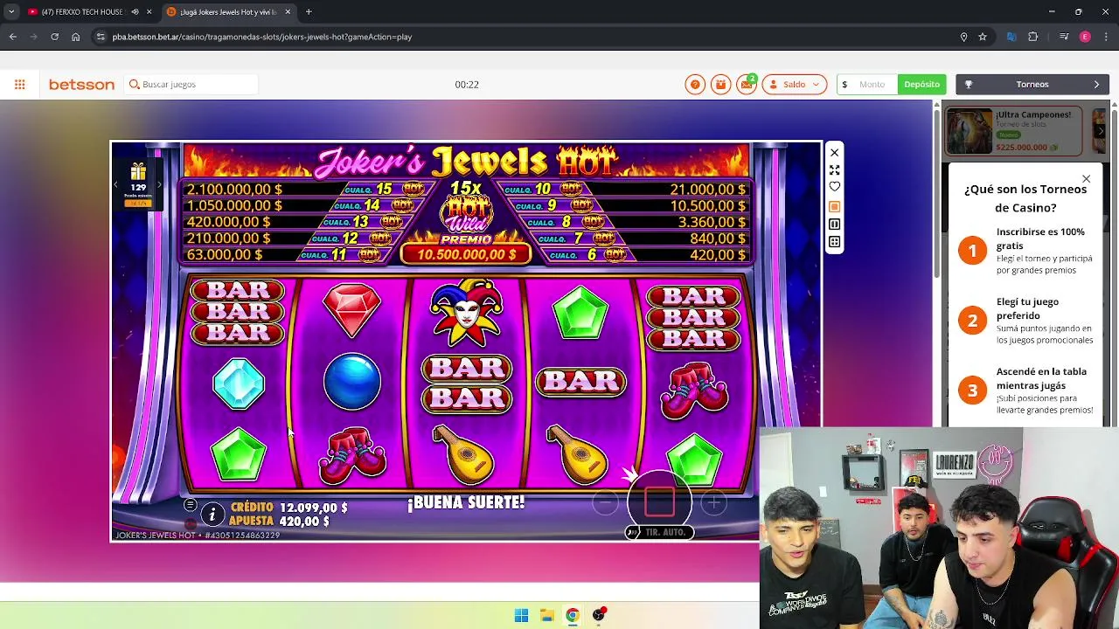
Task: Close the game with the X icon
Action: coord(834,153)
